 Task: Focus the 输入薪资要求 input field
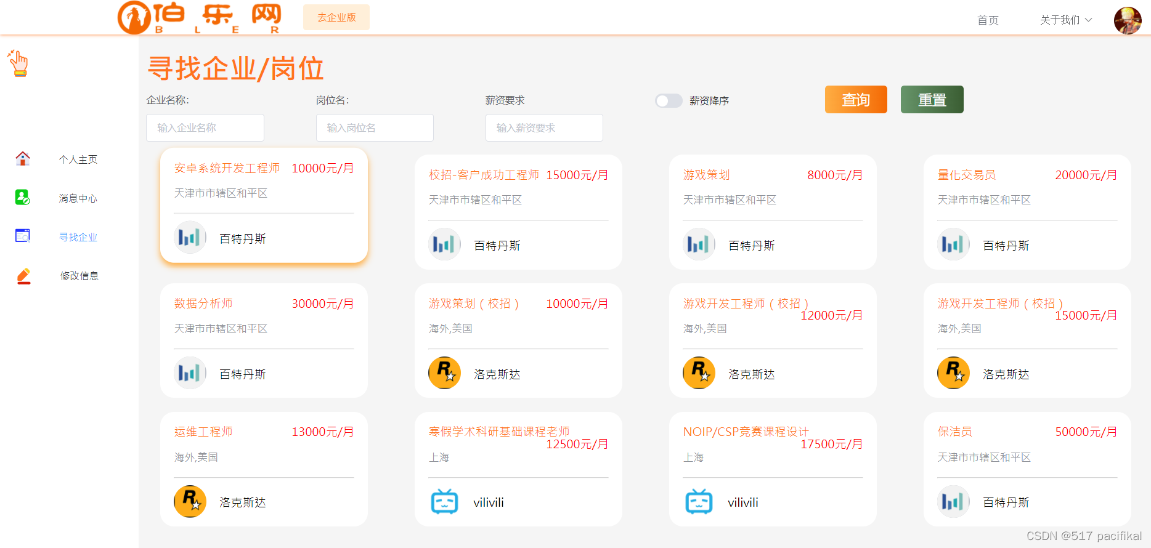click(x=544, y=127)
